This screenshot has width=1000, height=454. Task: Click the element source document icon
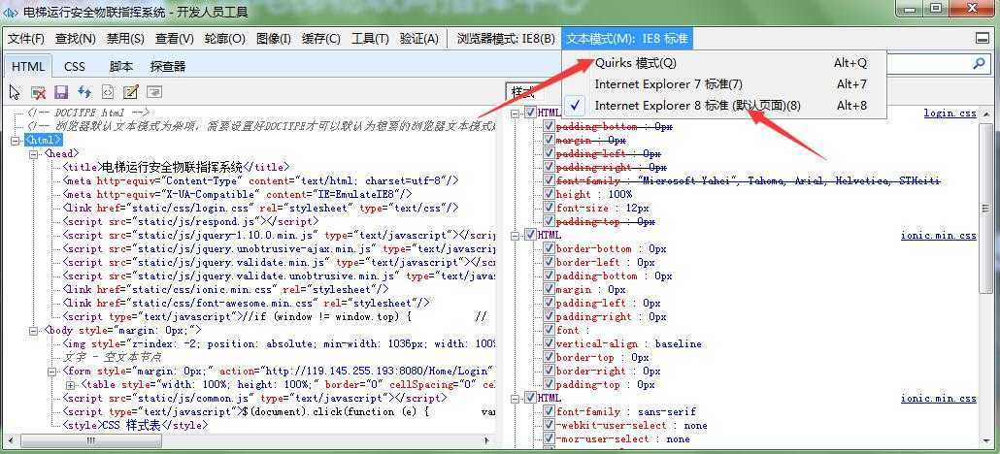(x=108, y=92)
